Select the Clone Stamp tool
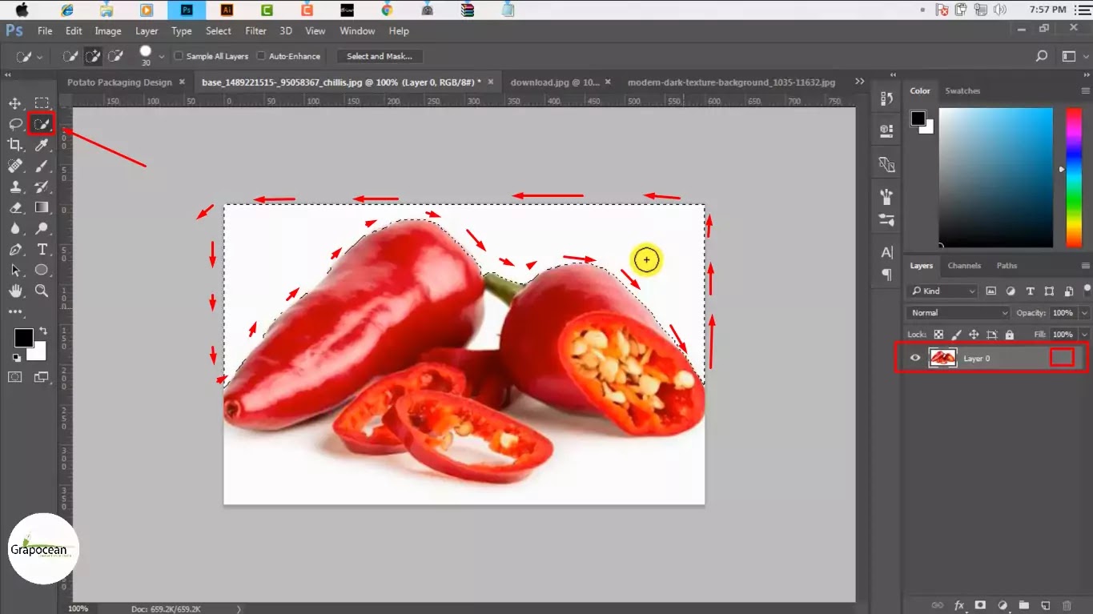The height and width of the screenshot is (614, 1093). (14, 187)
